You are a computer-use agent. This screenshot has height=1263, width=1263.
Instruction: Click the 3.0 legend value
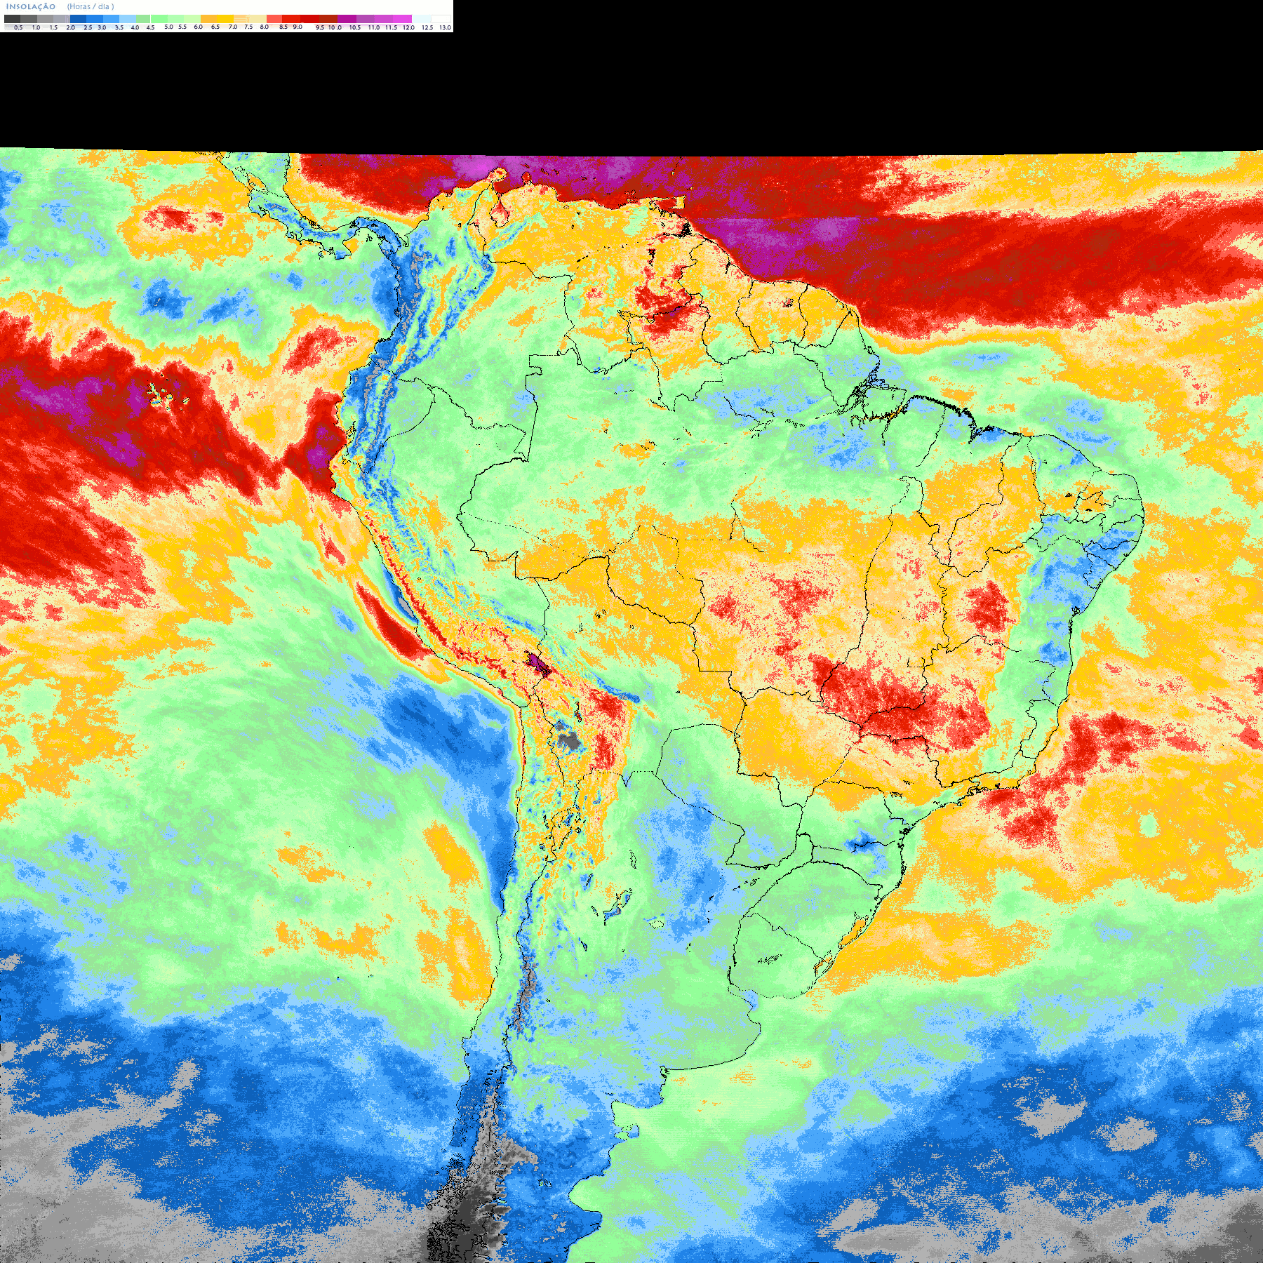(x=102, y=27)
